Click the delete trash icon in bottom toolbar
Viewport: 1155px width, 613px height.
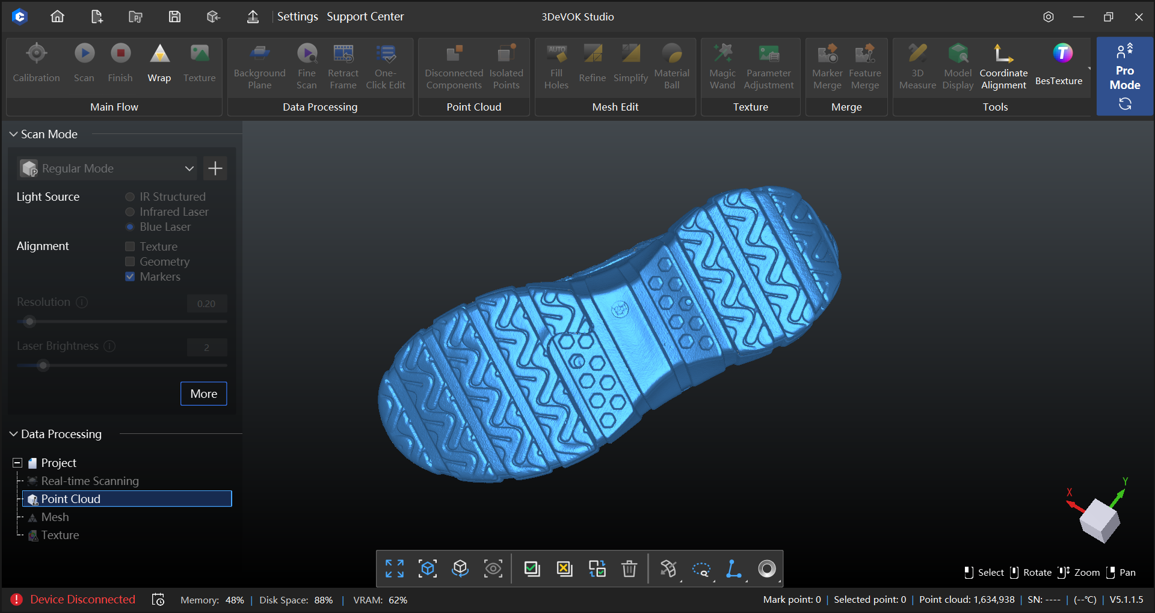coord(629,569)
